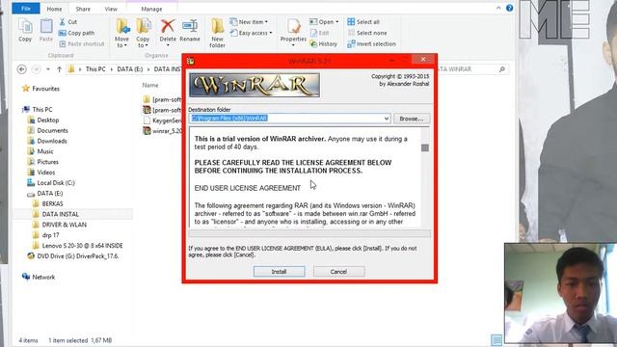Click the WinRAR icon in the dialog title bar

(191, 61)
